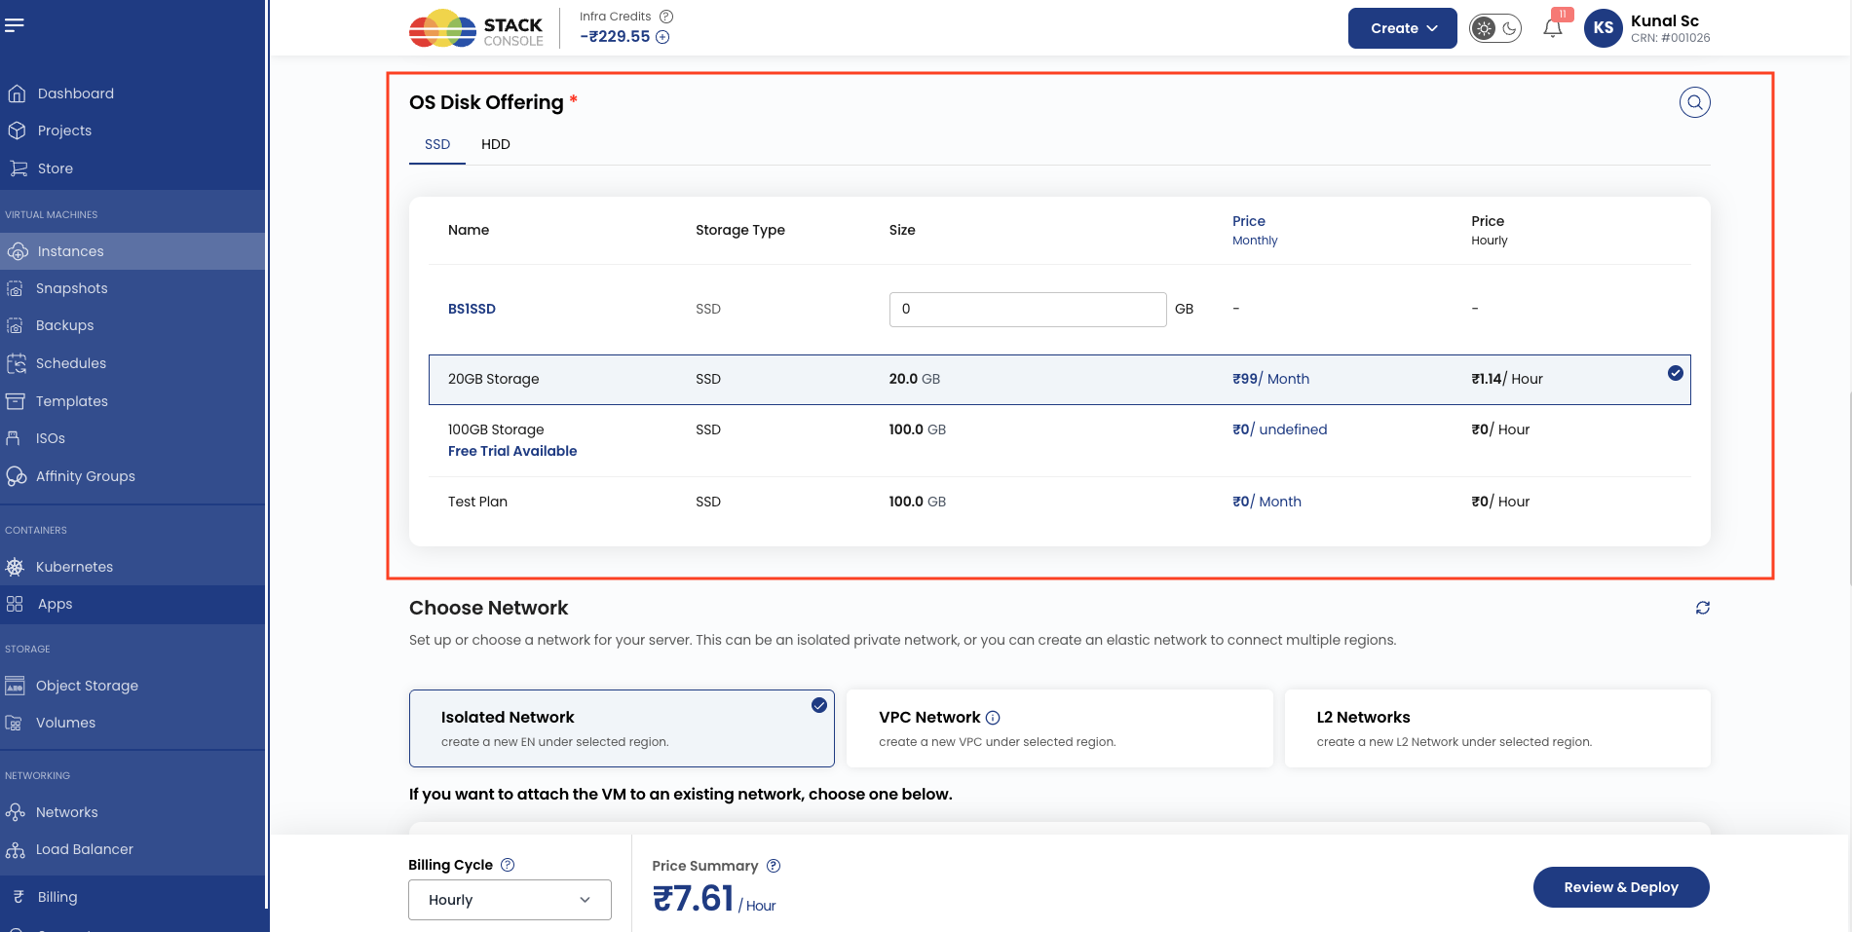The image size is (1852, 932).
Task: Open Projects in the sidebar
Action: pyautogui.click(x=64, y=130)
